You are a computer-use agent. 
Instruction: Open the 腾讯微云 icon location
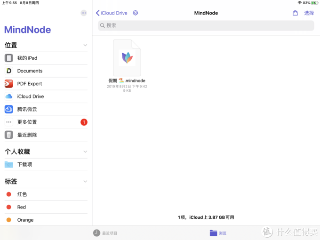pos(9,109)
